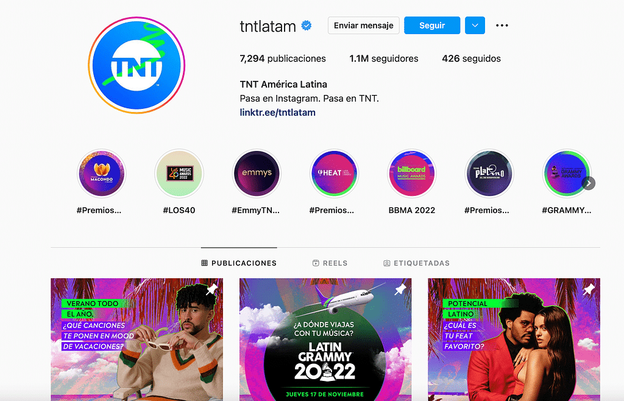Viewport: 624px width, 401px height.
Task: Click the Enviar mensaje button
Action: click(x=364, y=26)
